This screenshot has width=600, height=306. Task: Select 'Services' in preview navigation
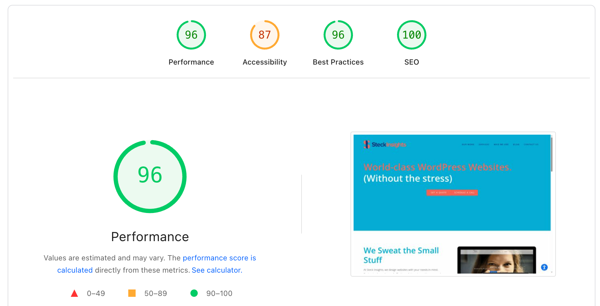pos(484,144)
